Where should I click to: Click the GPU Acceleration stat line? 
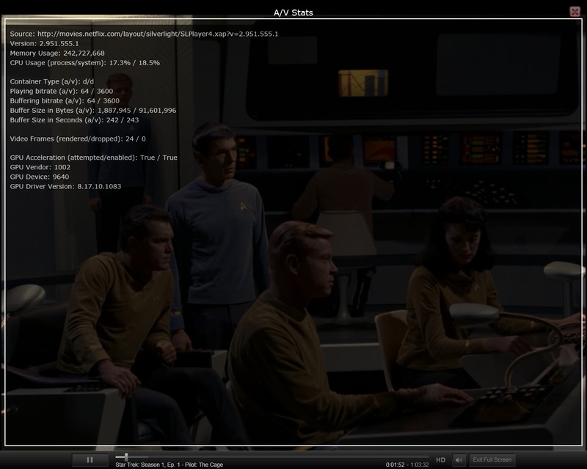coord(94,158)
